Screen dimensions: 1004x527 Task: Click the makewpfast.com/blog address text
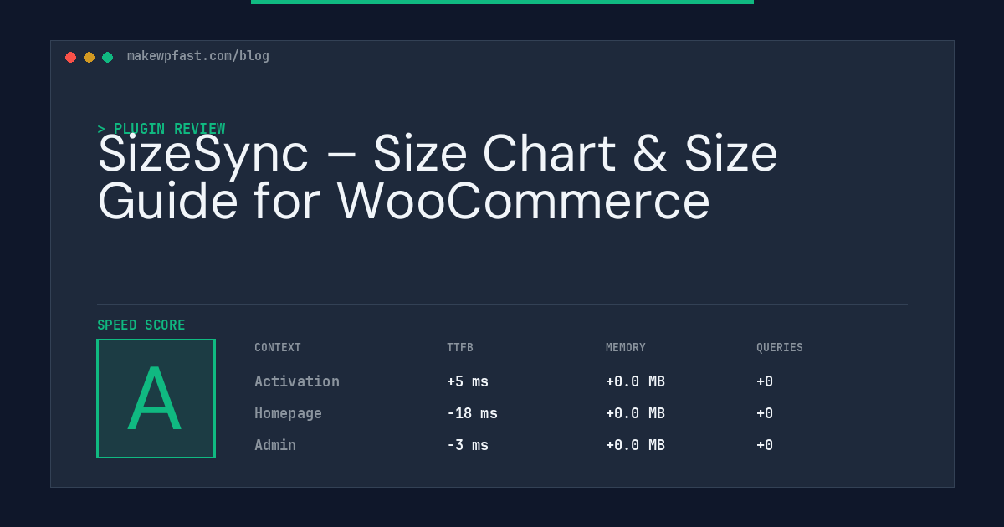click(x=198, y=56)
